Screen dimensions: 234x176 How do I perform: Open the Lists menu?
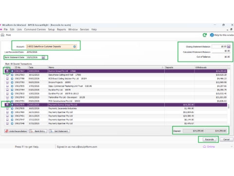[19, 29]
